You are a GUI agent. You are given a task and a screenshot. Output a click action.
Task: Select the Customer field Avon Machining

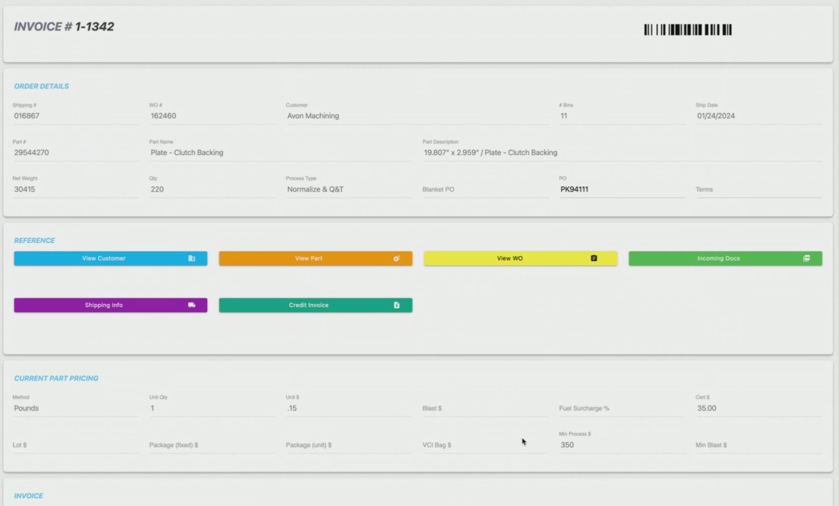coord(417,116)
